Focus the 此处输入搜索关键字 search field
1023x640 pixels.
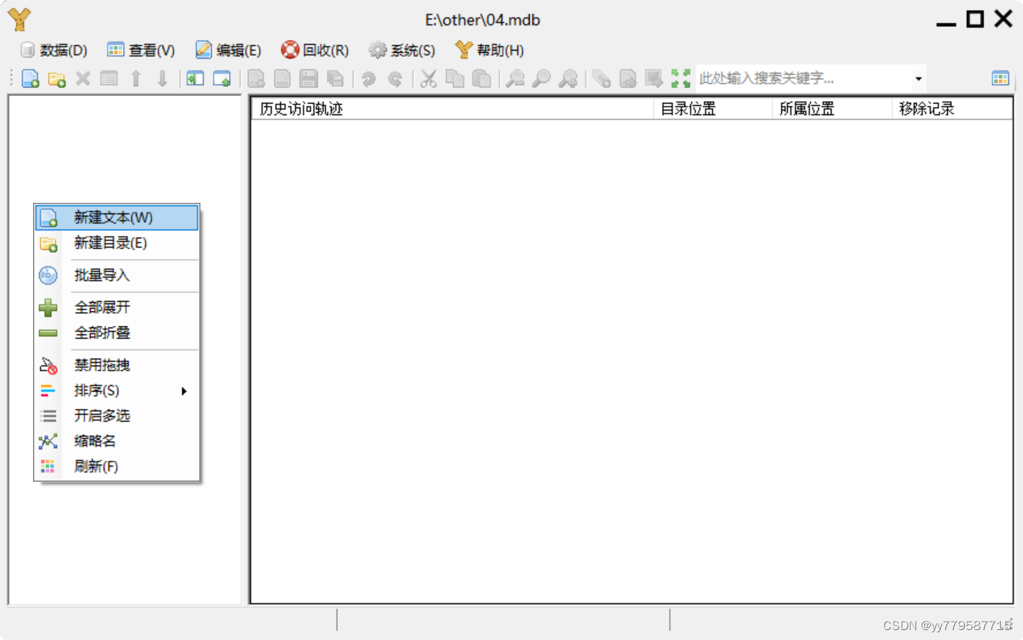tap(803, 78)
